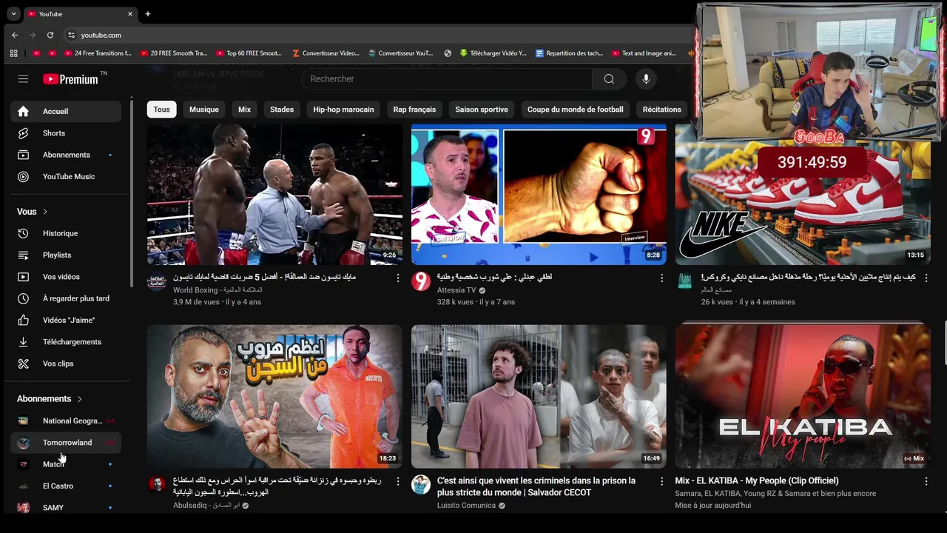The image size is (947, 533).
Task: Open El Castro subscription channel
Action: tap(66, 486)
